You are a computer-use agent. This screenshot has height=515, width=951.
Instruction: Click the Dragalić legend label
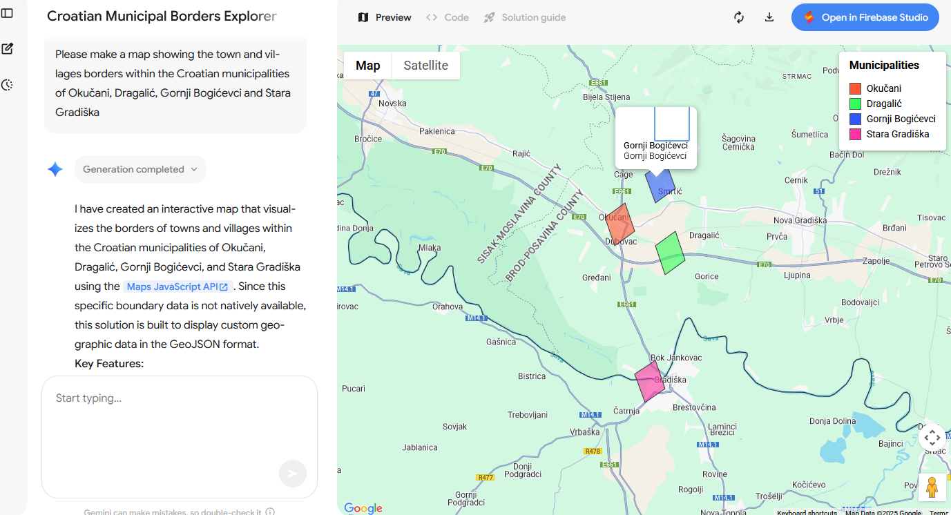point(884,104)
